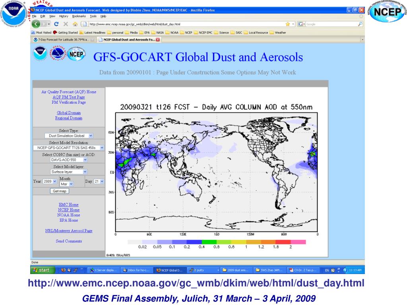The height and width of the screenshot is (305, 407).
Task: Open the Year 2009 dropdown
Action: [50, 181]
